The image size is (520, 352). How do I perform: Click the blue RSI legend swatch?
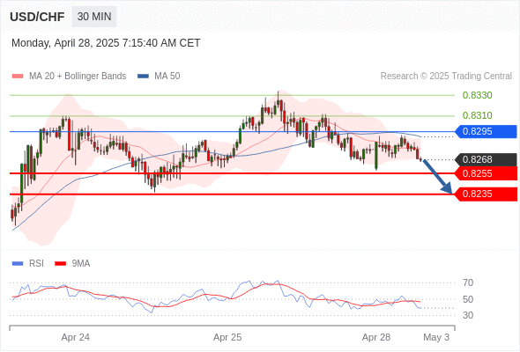tap(18, 264)
